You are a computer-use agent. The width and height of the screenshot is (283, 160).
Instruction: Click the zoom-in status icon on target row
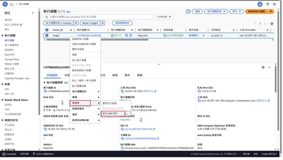click(x=127, y=36)
